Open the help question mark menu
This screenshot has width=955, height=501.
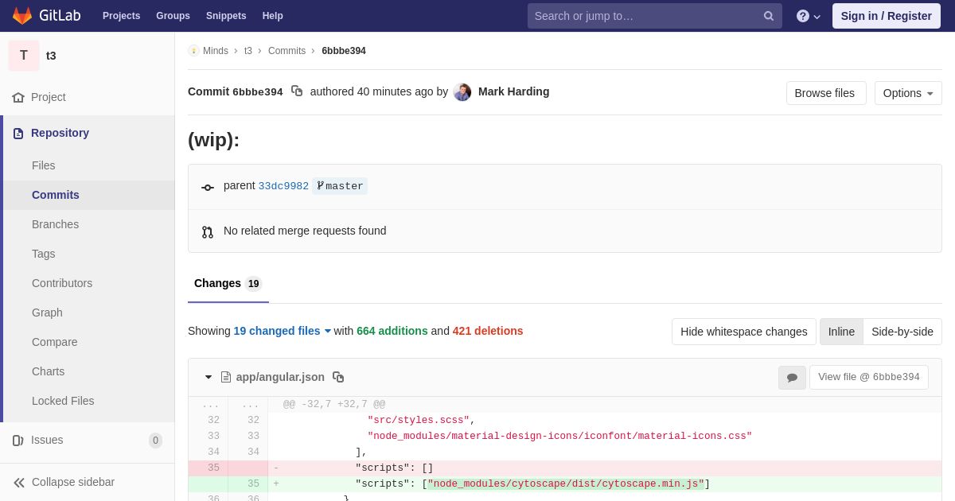(x=808, y=16)
